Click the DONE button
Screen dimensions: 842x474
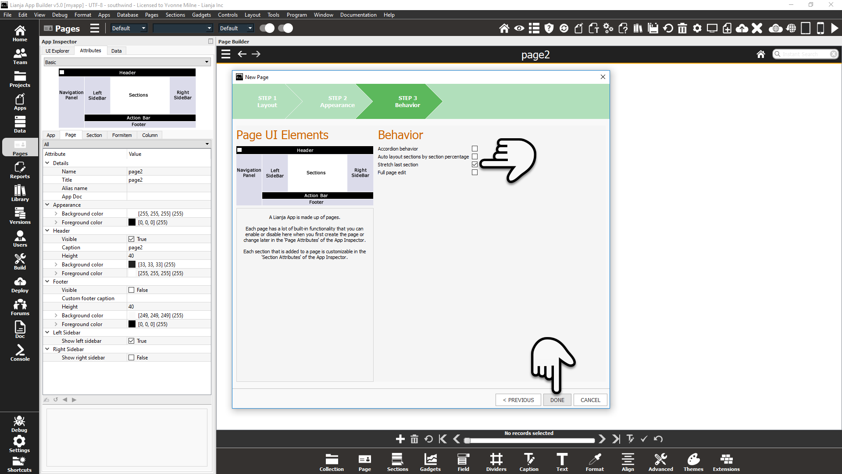[557, 400]
